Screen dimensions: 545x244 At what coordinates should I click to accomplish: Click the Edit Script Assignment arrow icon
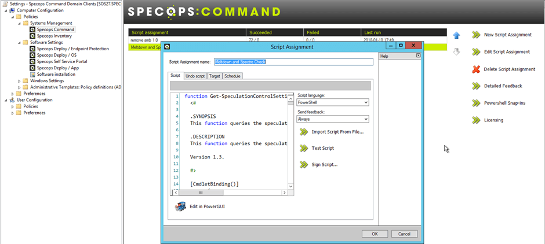476,52
